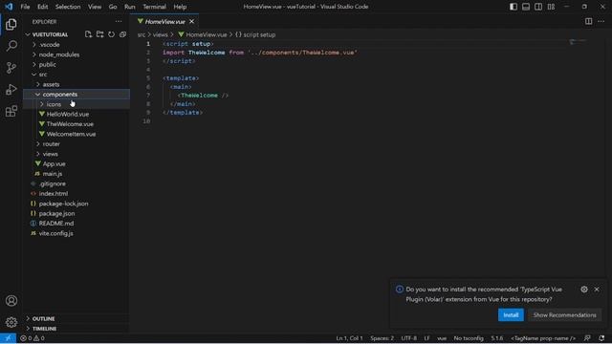Toggle the primary side bar layout icon
The image size is (612, 344).
click(x=514, y=7)
